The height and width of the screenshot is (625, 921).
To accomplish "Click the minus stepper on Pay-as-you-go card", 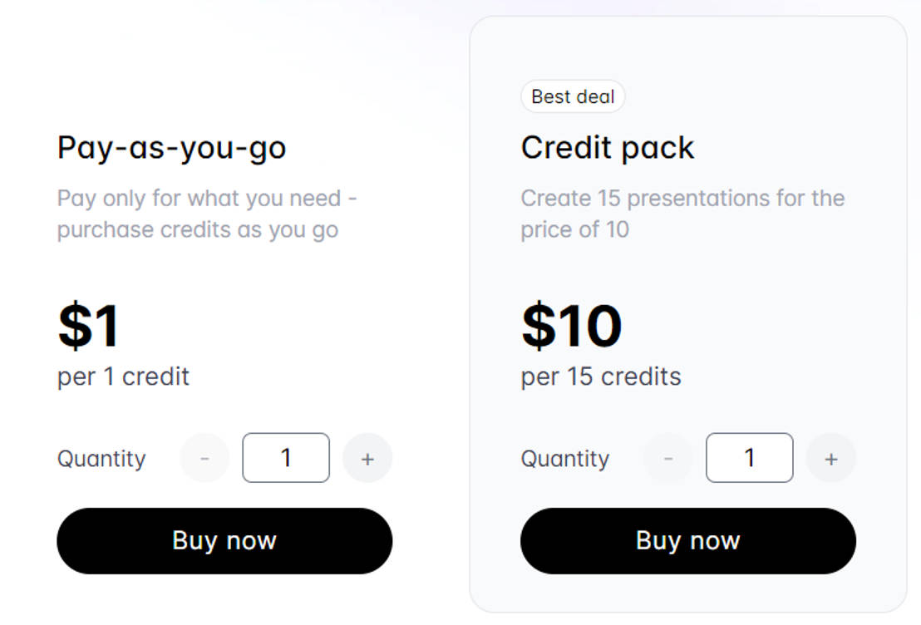I will click(204, 458).
